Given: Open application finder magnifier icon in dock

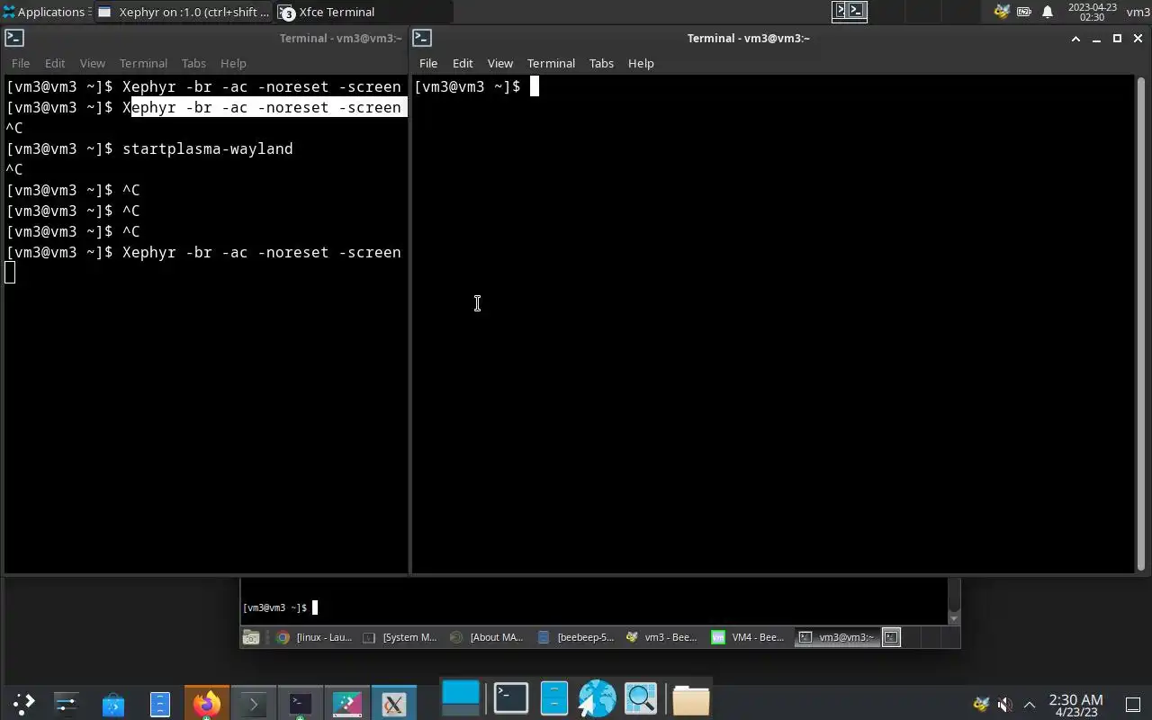Looking at the screenshot, I should click(x=642, y=697).
